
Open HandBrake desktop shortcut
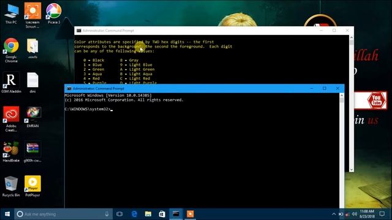[x=11, y=152]
